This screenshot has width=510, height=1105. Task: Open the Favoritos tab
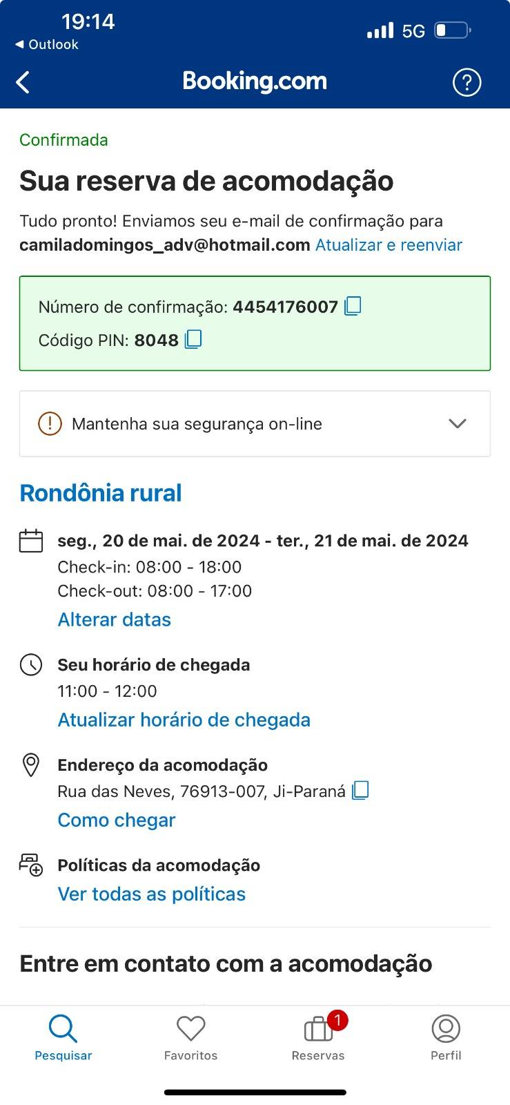tap(190, 1037)
